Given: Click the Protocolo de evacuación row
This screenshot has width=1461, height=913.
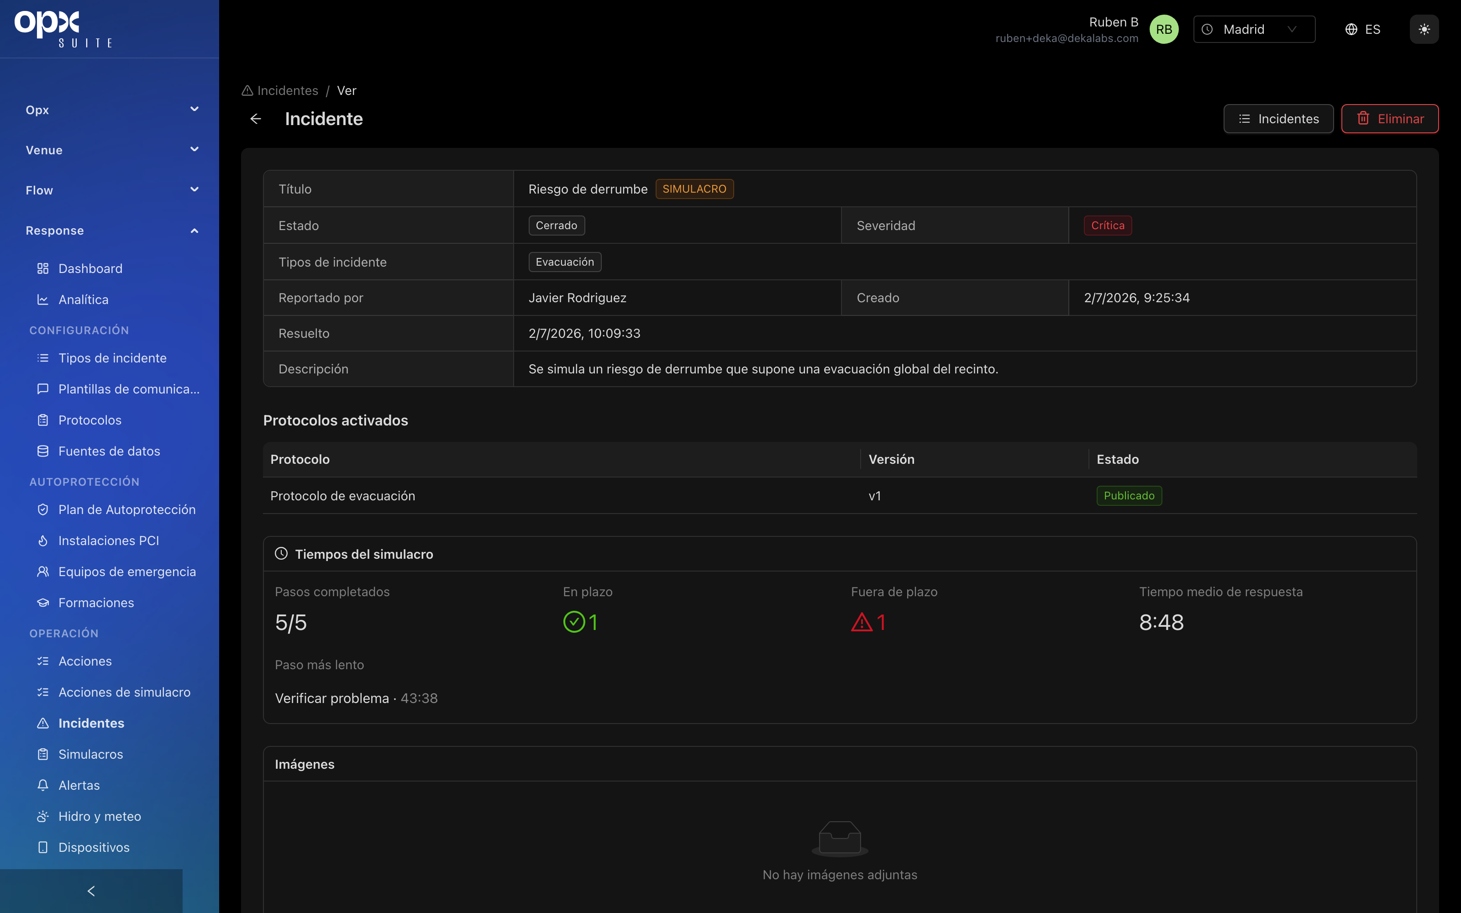Looking at the screenshot, I should click(x=840, y=496).
